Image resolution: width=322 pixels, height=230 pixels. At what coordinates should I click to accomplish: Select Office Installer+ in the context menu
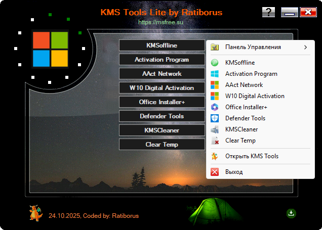pyautogui.click(x=260, y=107)
